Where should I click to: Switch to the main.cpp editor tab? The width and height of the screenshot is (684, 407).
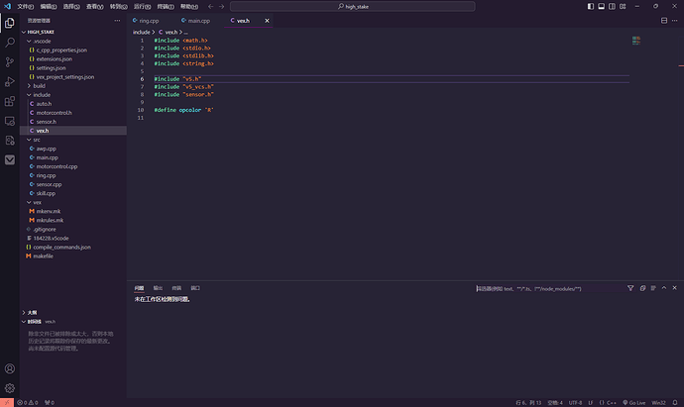tap(200, 20)
